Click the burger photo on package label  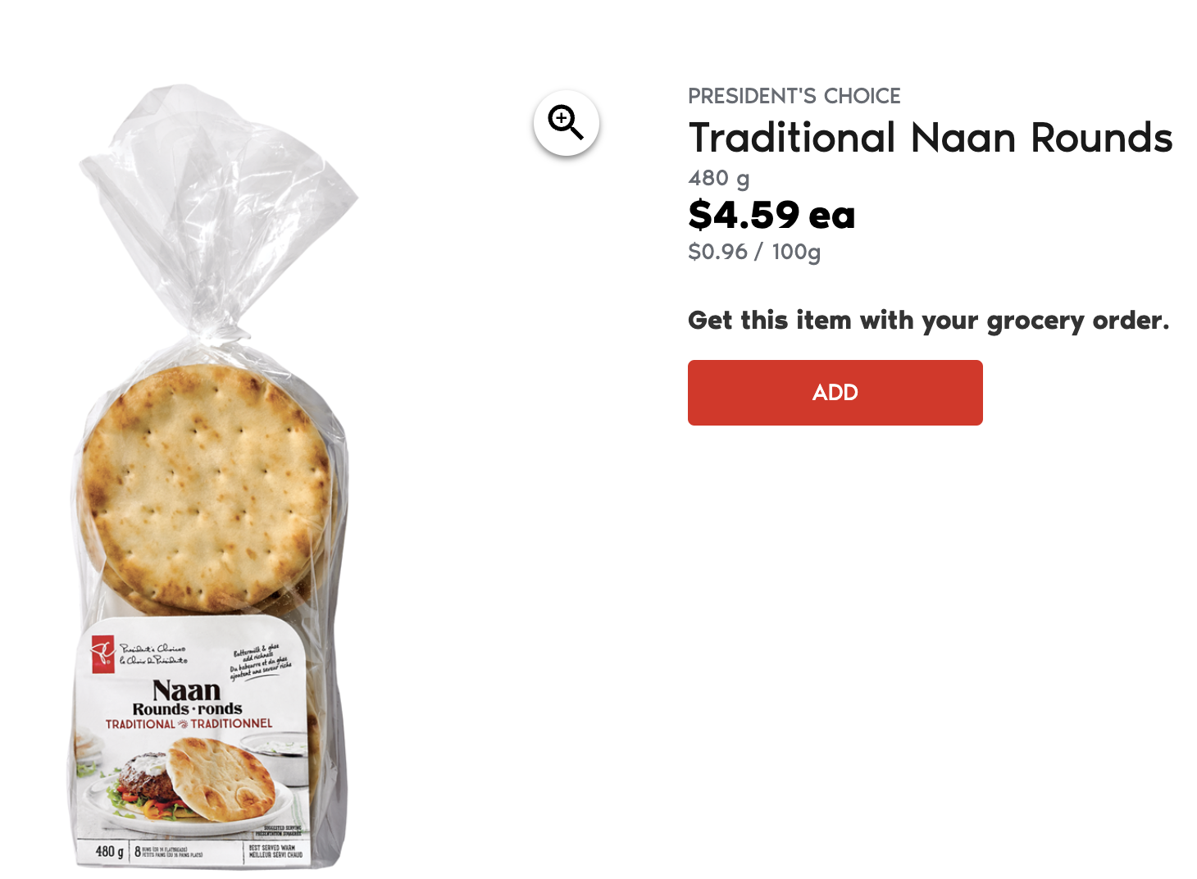[x=148, y=783]
